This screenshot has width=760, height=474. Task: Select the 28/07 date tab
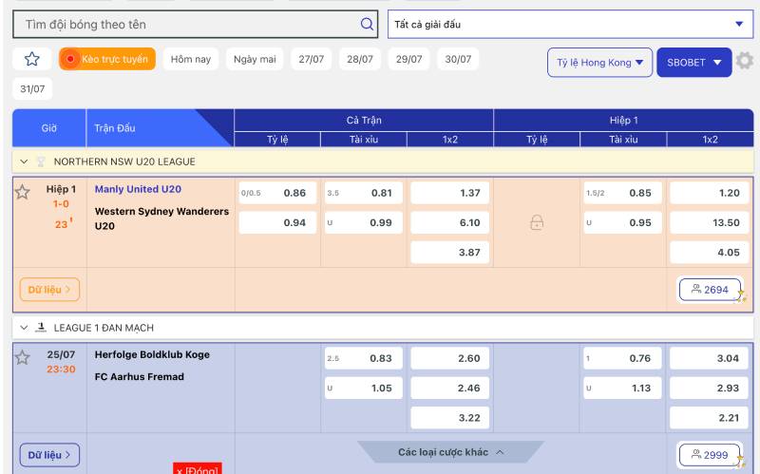pyautogui.click(x=360, y=60)
